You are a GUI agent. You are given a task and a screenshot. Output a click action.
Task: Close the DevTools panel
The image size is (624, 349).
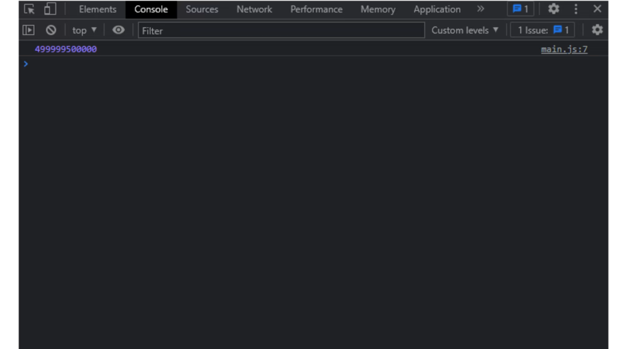597,9
